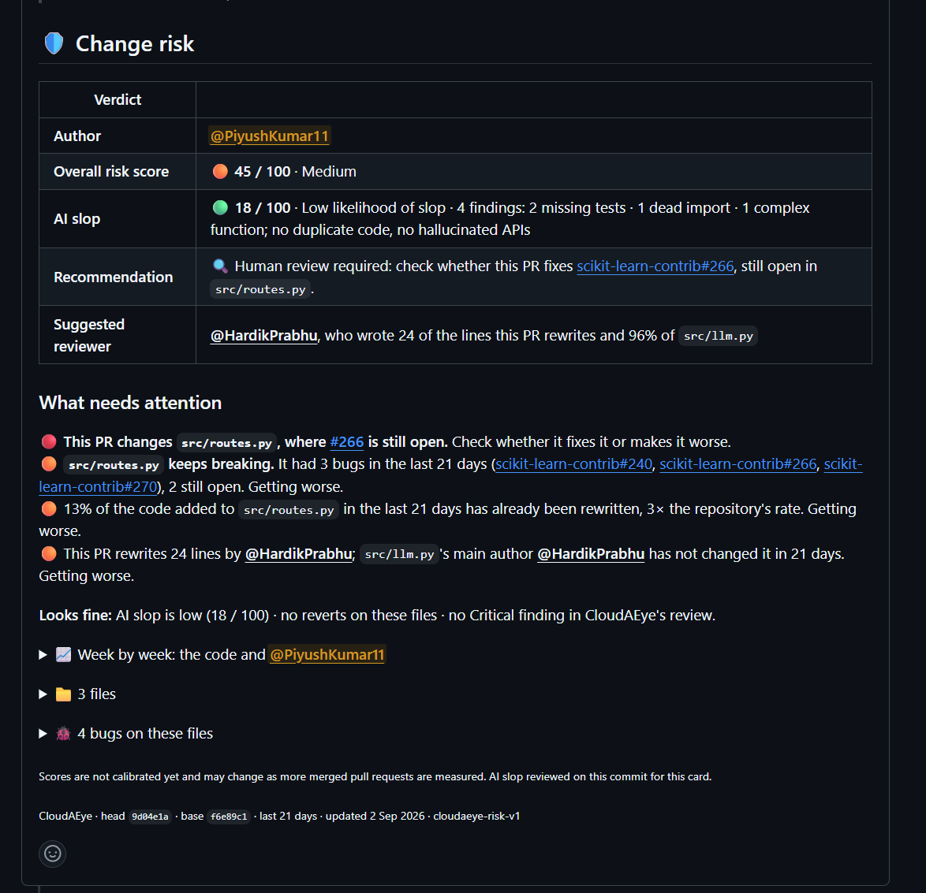Click the orange dot before '13% of the code'

coord(49,509)
